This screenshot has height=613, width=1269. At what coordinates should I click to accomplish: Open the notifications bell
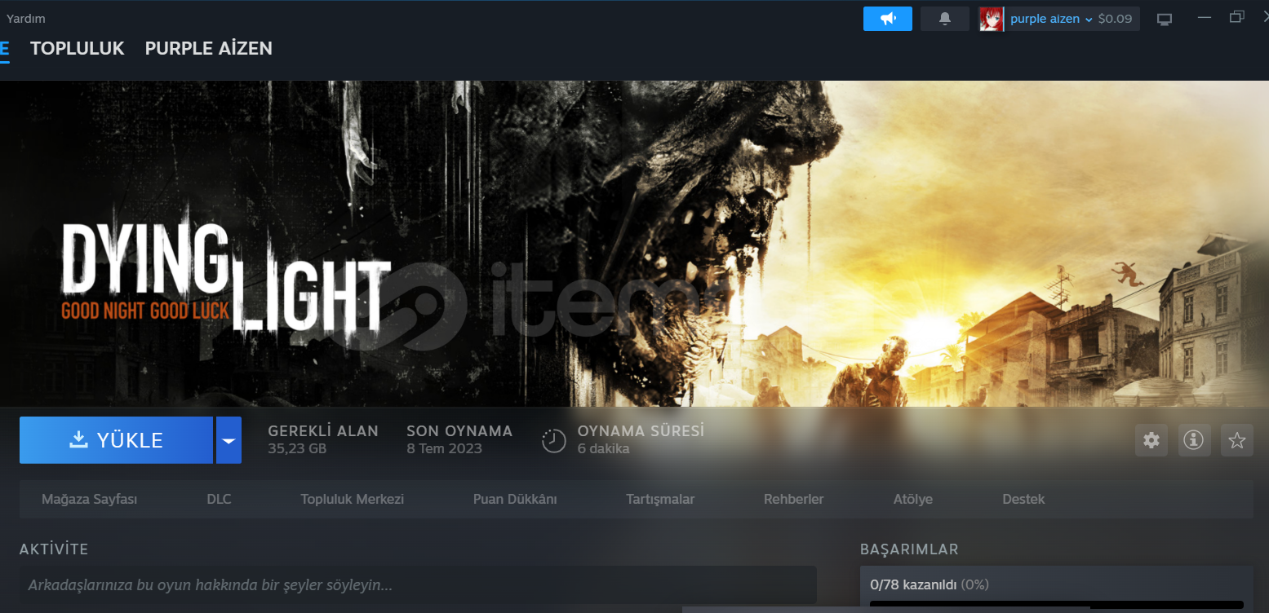[x=945, y=19]
